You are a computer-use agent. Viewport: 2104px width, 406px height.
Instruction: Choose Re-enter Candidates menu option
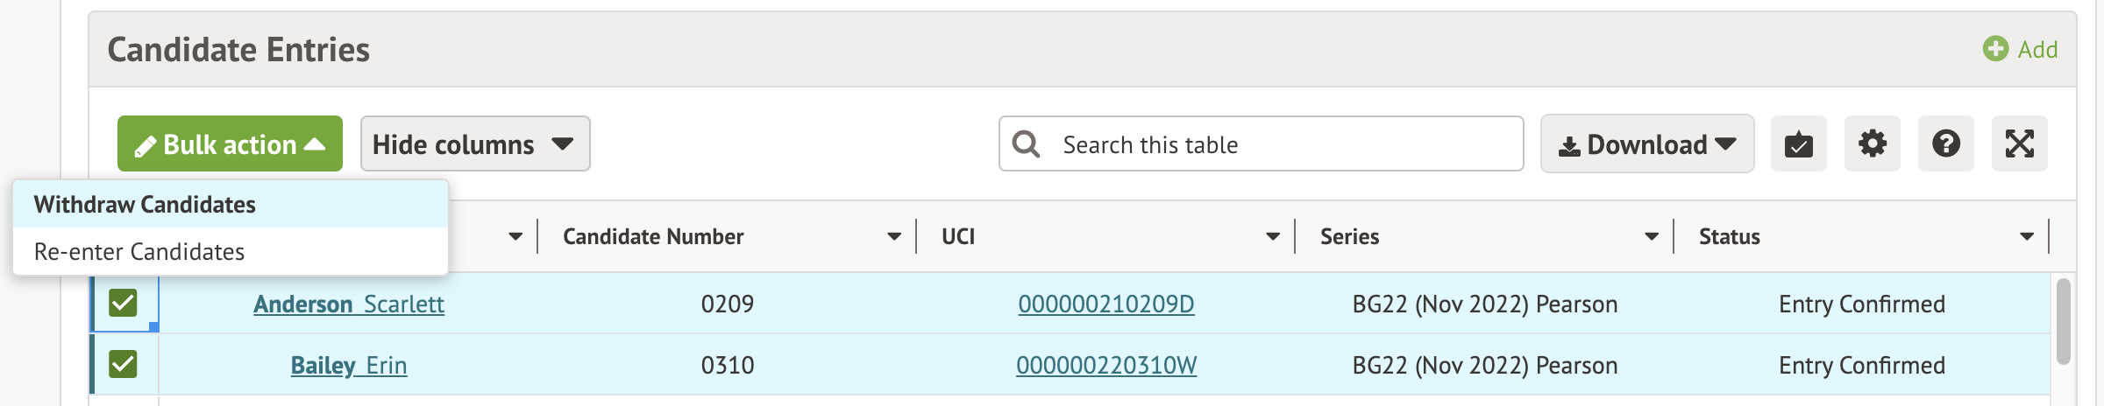pos(139,252)
